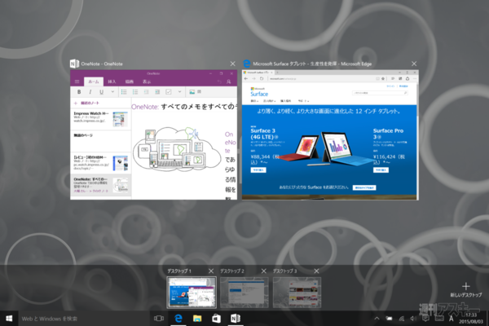Select the OneNote window preview in Task View
Viewport: 489px width, 326px height.
(153, 134)
